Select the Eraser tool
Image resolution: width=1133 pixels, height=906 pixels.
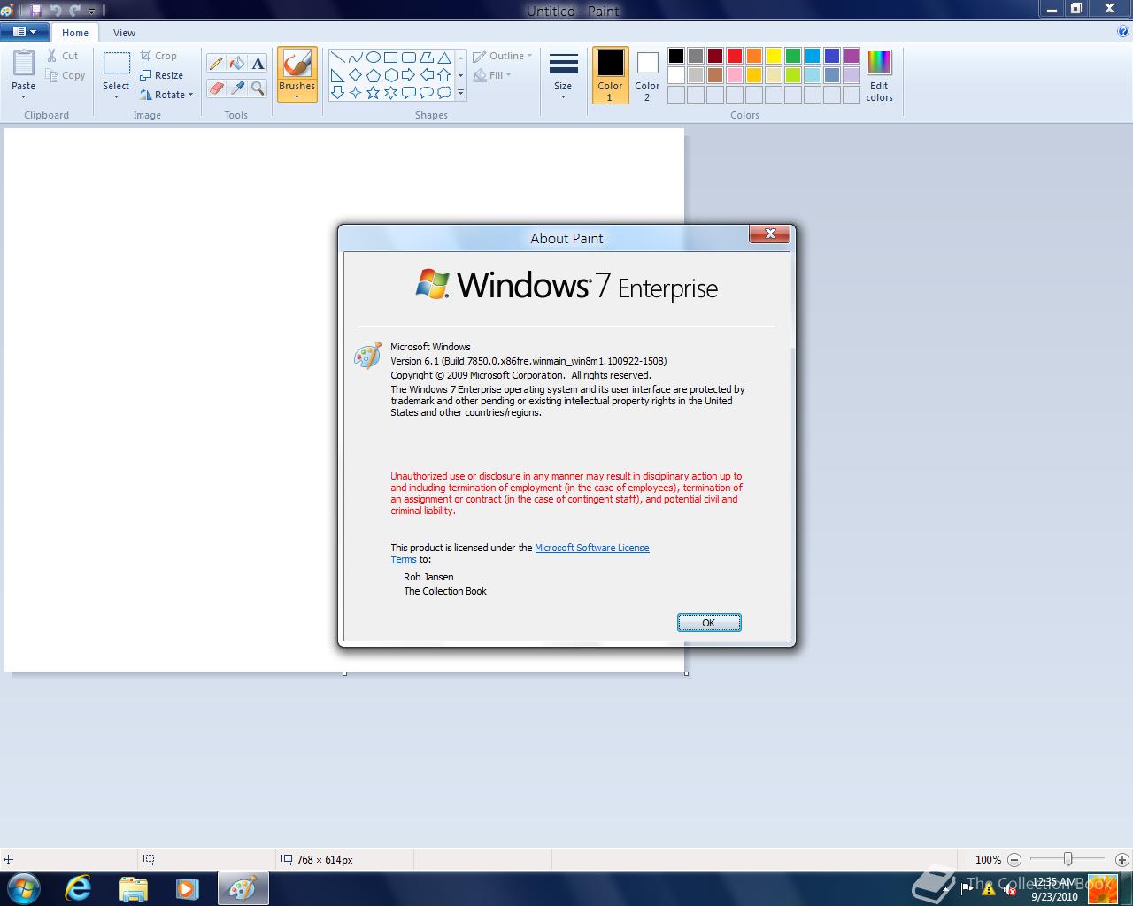click(215, 88)
